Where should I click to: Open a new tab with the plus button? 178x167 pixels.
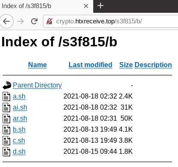click(100, 6)
